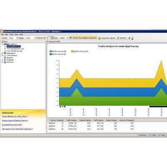Open the Period dropdown
The image size is (167, 167).
click(x=13, y=38)
